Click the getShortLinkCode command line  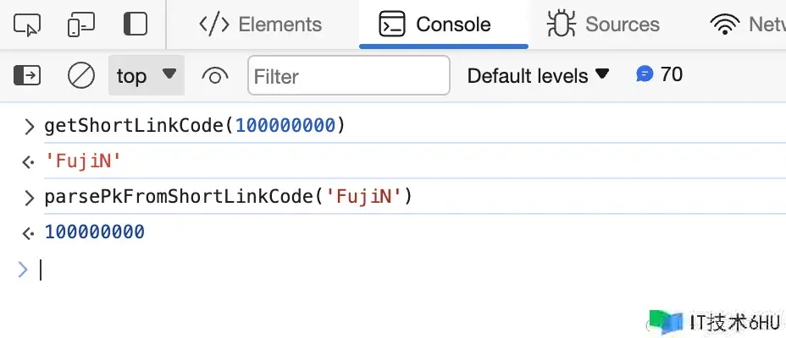click(195, 127)
